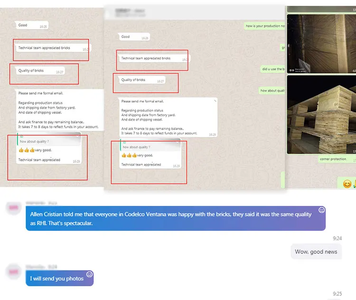Screen dimensions: 356x300
Task: Select the "corner protection" message
Action: [x=332, y=159]
